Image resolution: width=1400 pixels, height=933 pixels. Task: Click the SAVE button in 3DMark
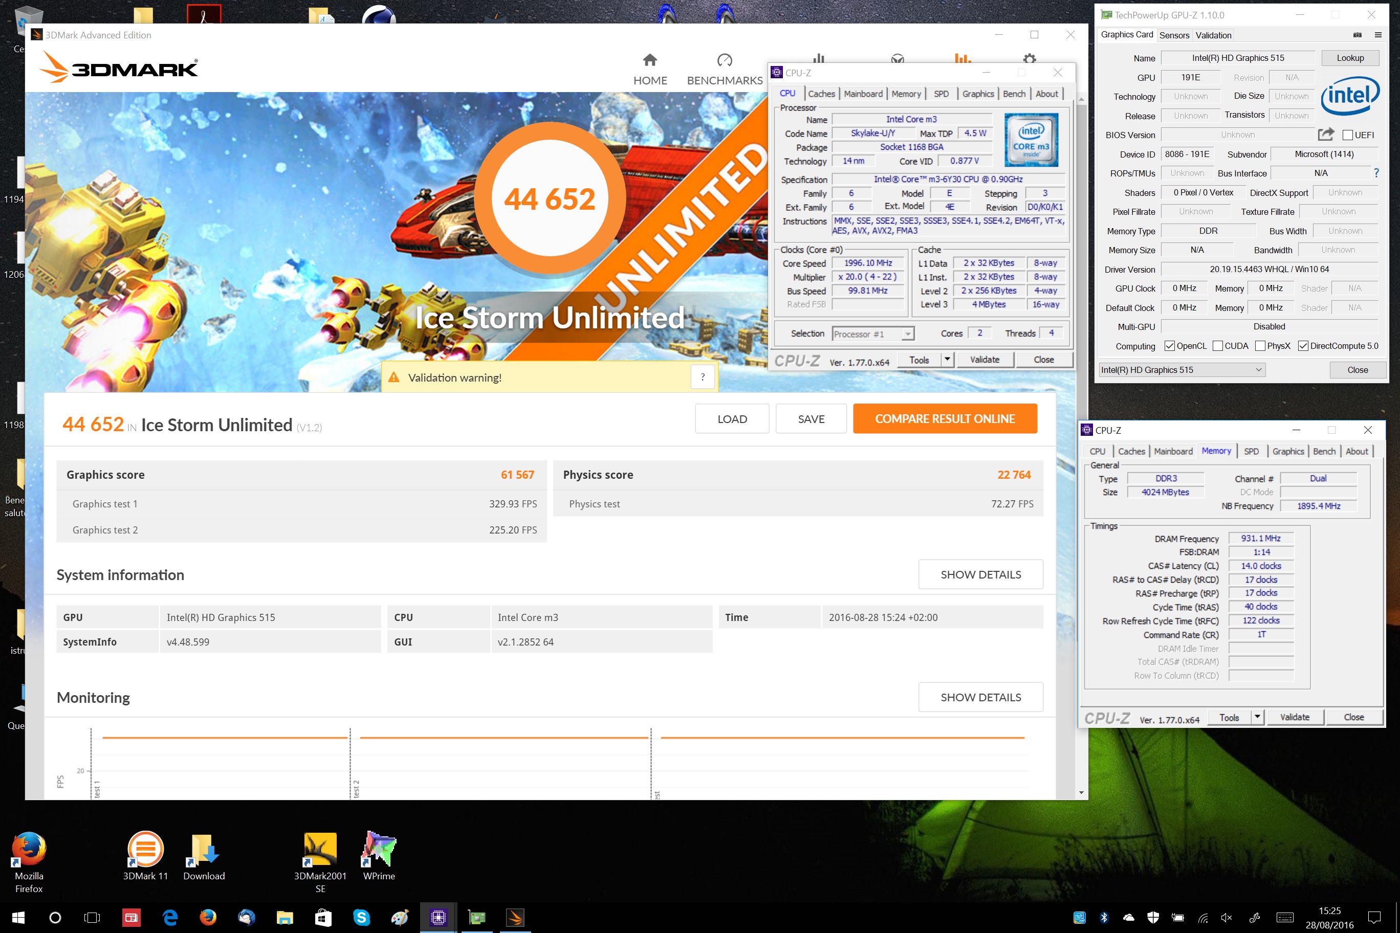(x=812, y=418)
